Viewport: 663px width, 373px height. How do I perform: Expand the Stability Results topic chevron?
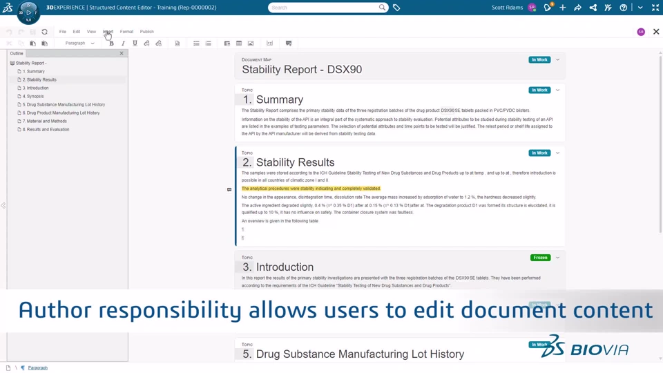[x=558, y=153]
